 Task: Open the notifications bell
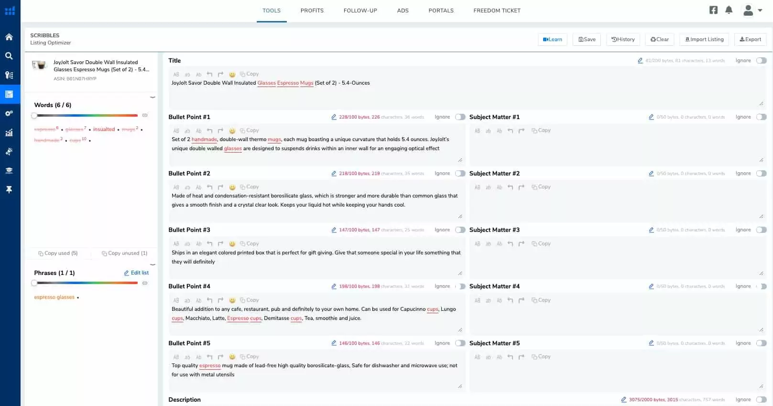pyautogui.click(x=729, y=10)
